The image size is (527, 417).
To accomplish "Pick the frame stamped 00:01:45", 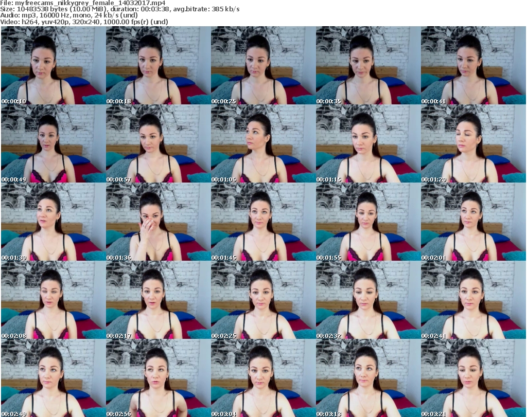I will 263,222.
